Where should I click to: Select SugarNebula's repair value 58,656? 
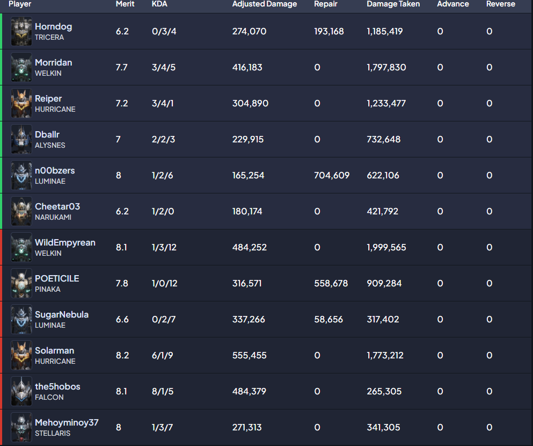coord(328,319)
